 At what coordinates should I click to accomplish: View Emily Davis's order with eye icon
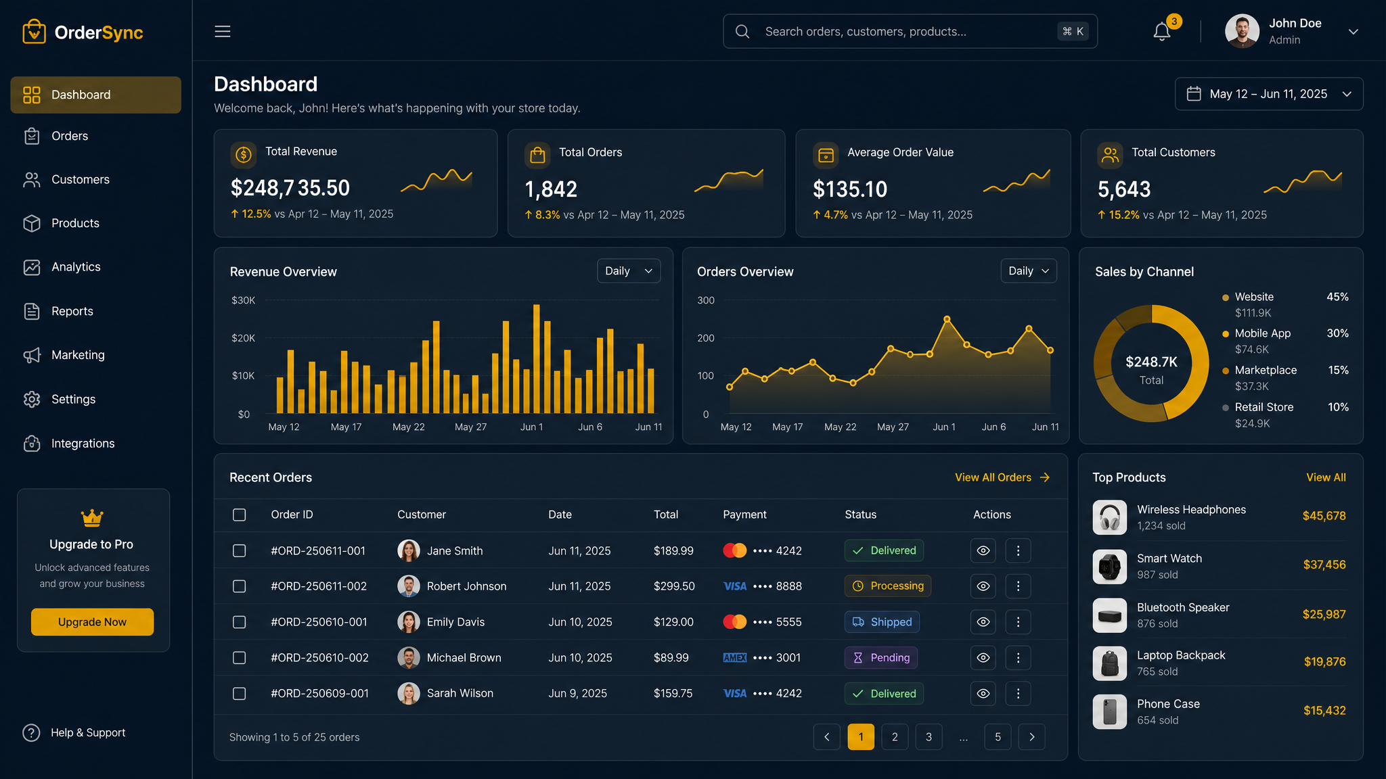click(983, 622)
